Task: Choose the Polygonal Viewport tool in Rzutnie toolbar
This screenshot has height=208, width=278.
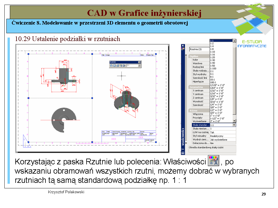Action: (118, 66)
